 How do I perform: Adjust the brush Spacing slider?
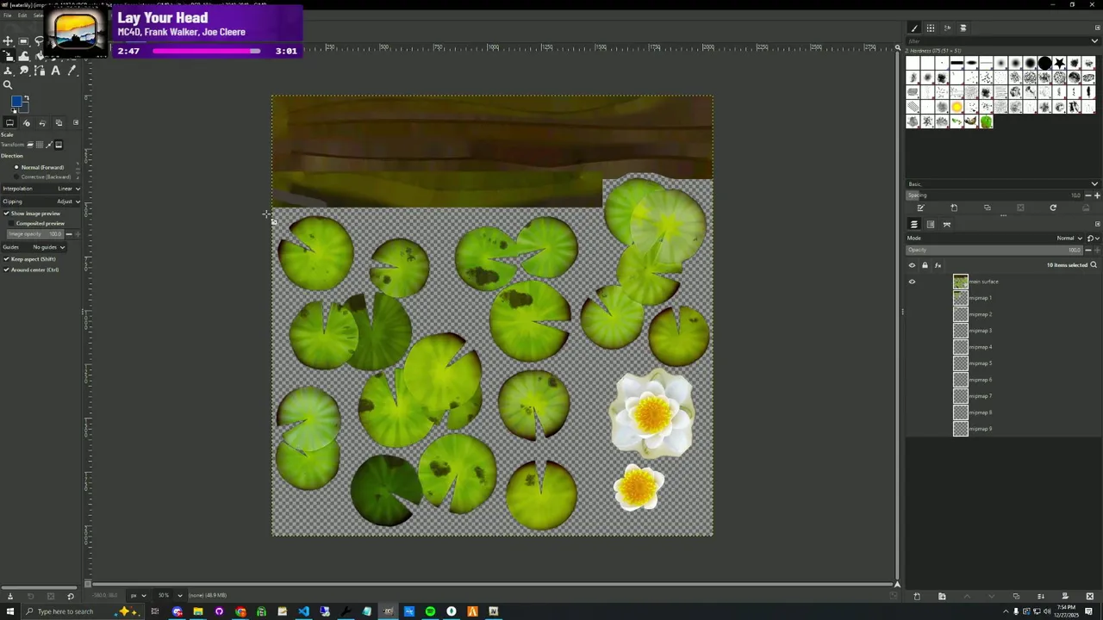click(994, 195)
